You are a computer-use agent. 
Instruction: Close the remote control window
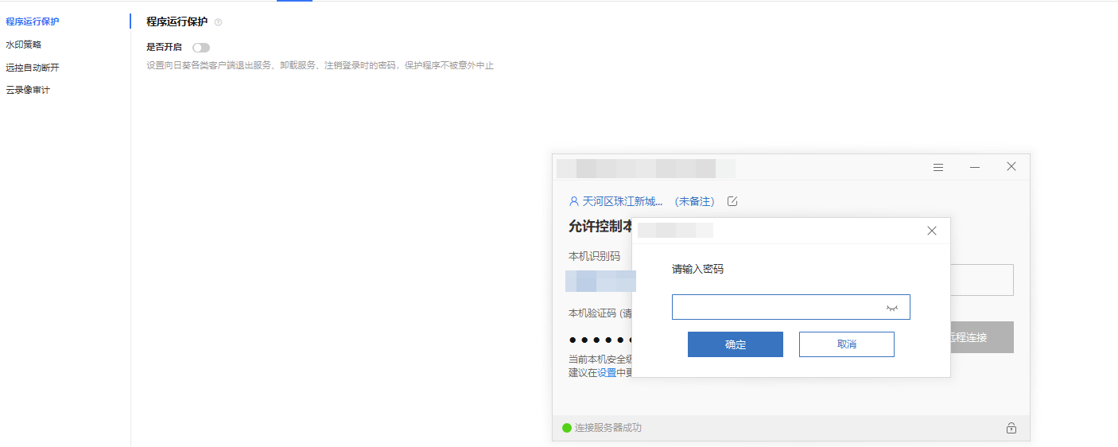[x=1011, y=167]
